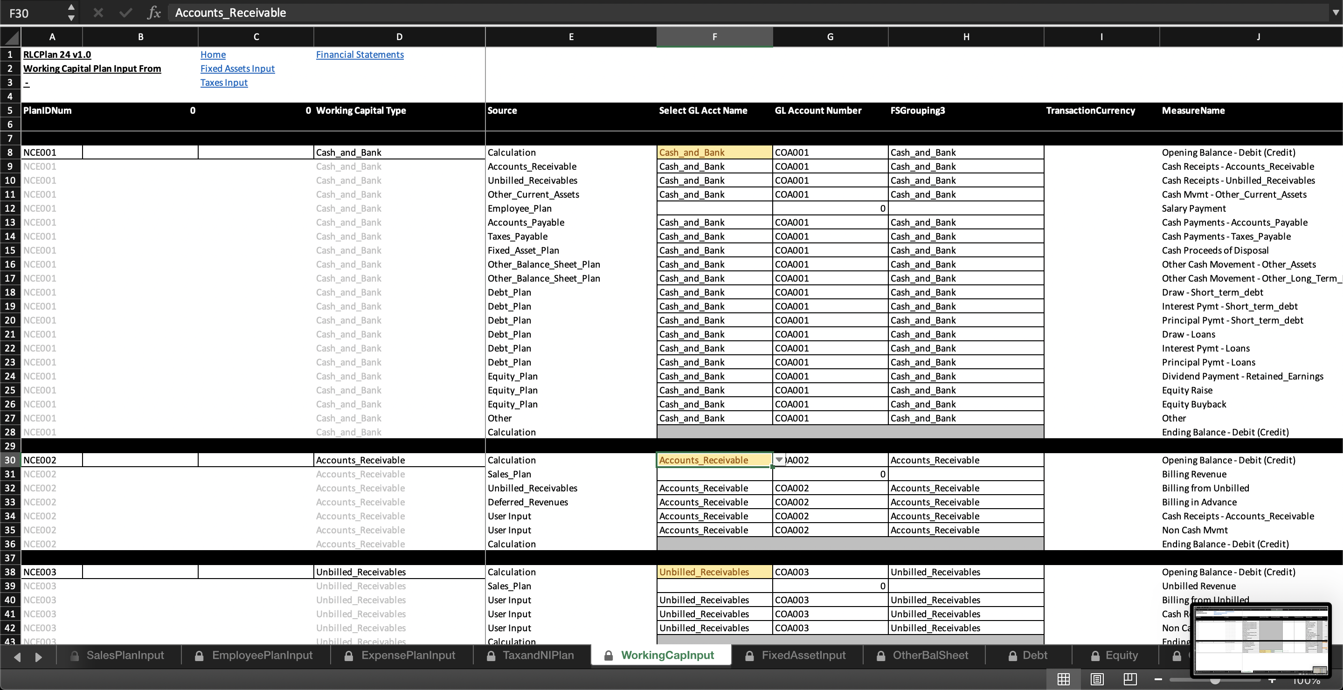Open the TaxandNIPlan sheet tab
Viewport: 1343px width, 690px height.
tap(532, 655)
